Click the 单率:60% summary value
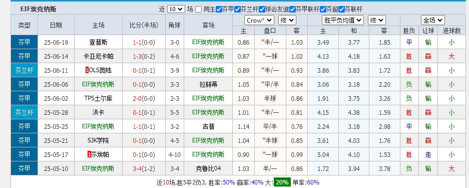469x188 pixels. pyautogui.click(x=306, y=182)
